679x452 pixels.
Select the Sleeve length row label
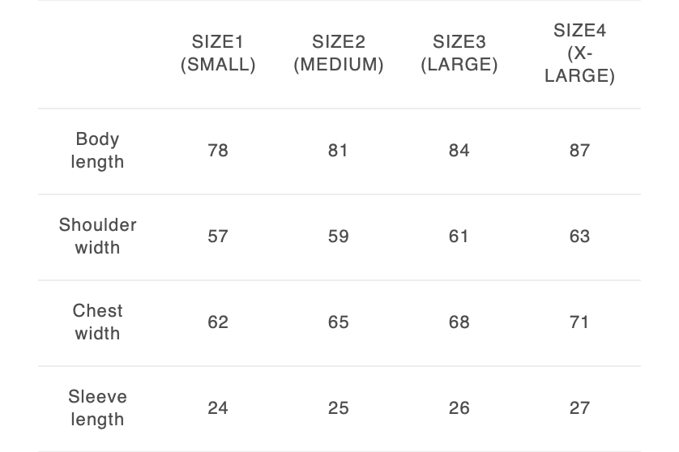pyautogui.click(x=97, y=408)
